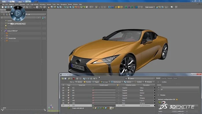Expand the TRANSFORM tree node

[5, 38]
